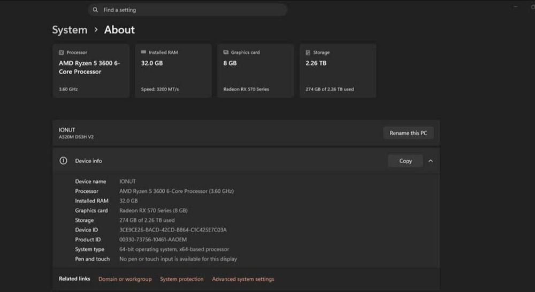Click the Product ID label
Viewport: 535px width, 292px height.
tap(88, 240)
